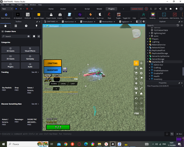Expand the Crafting gui item

click(x=149, y=68)
